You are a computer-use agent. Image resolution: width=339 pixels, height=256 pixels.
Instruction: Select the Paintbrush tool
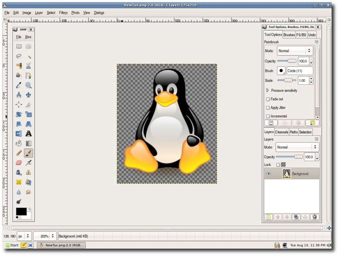tap(28, 153)
